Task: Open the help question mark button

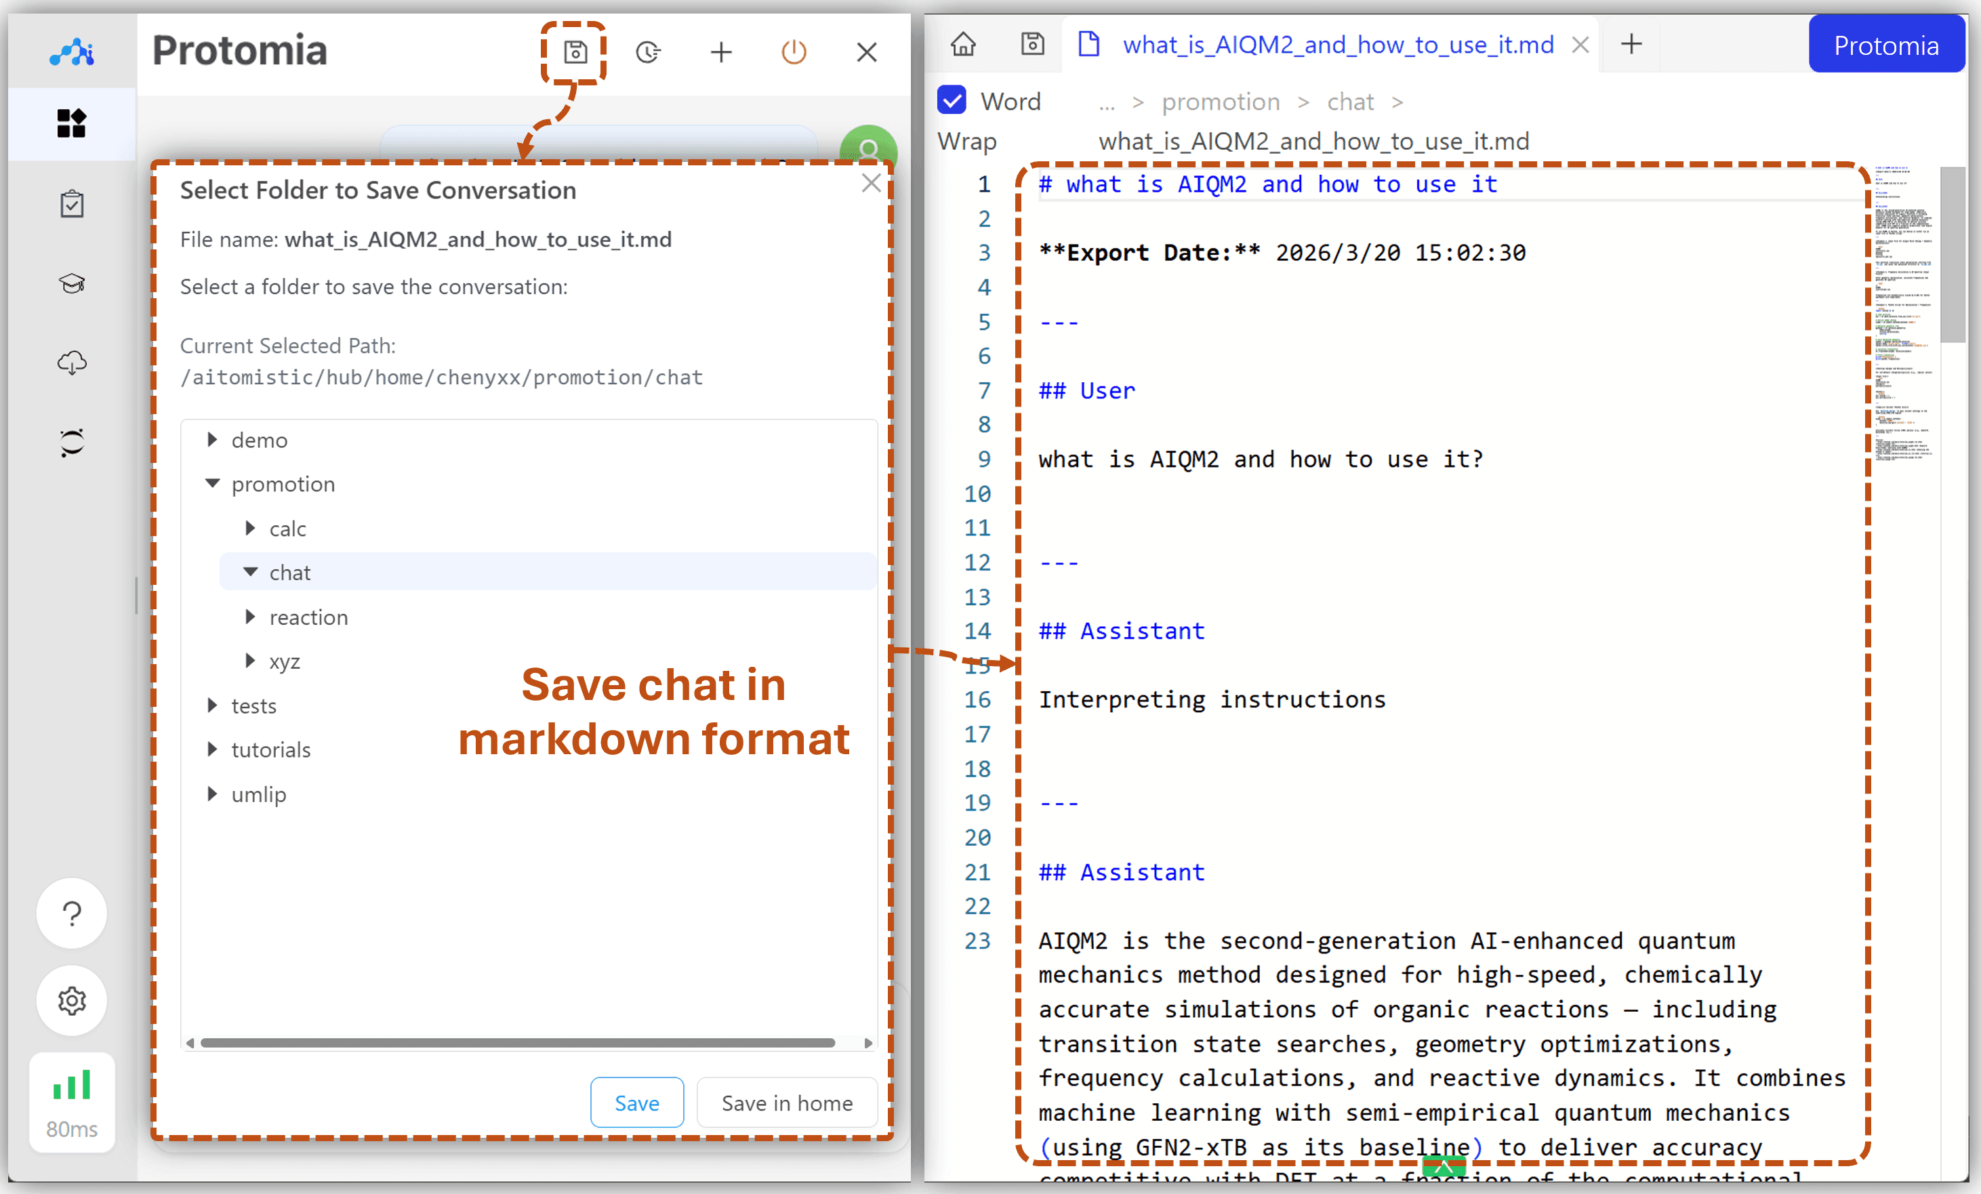Action: [72, 913]
